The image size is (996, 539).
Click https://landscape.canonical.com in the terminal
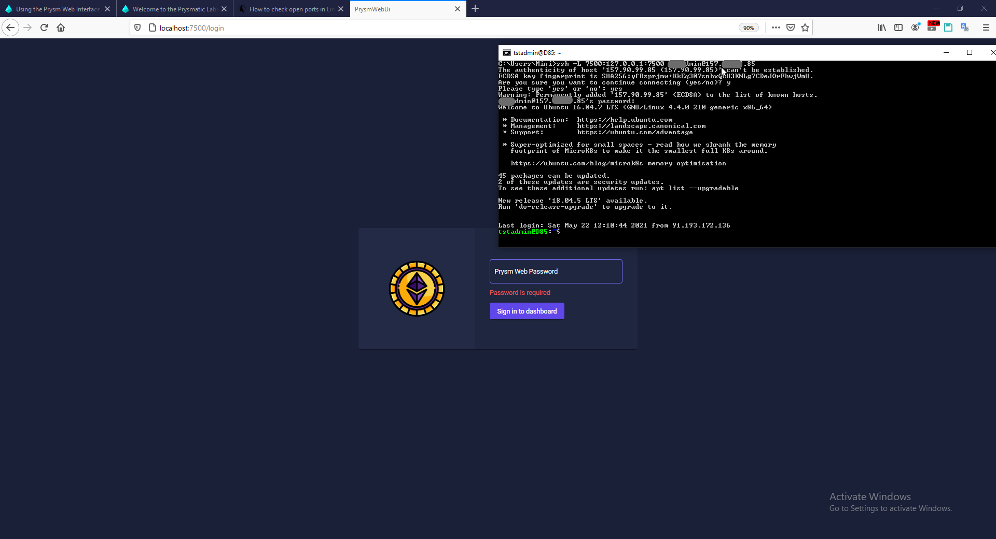pyautogui.click(x=641, y=126)
